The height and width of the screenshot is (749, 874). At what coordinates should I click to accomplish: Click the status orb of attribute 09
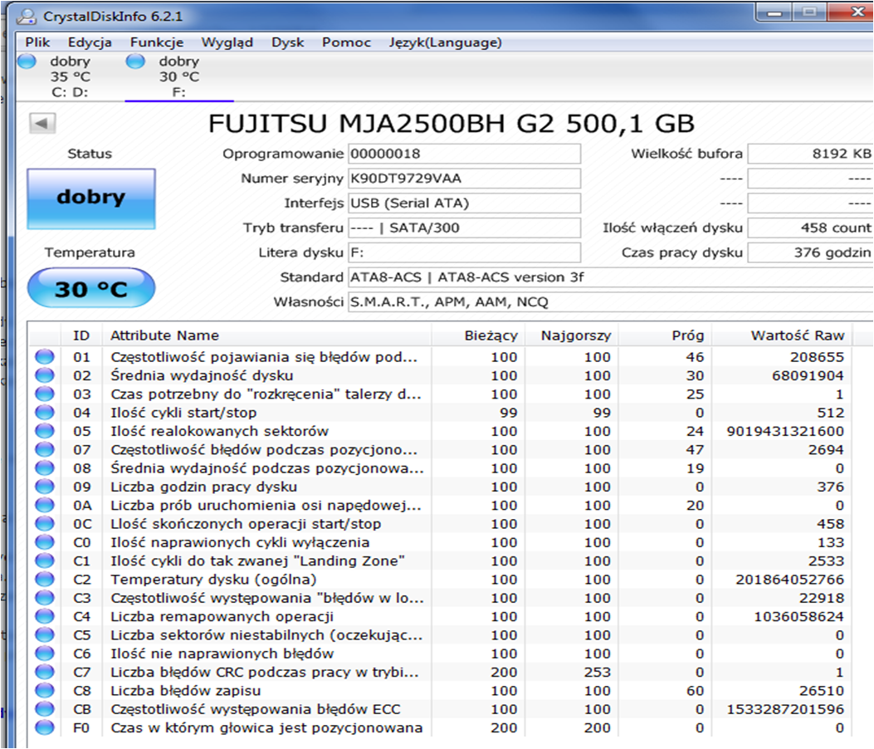(45, 487)
